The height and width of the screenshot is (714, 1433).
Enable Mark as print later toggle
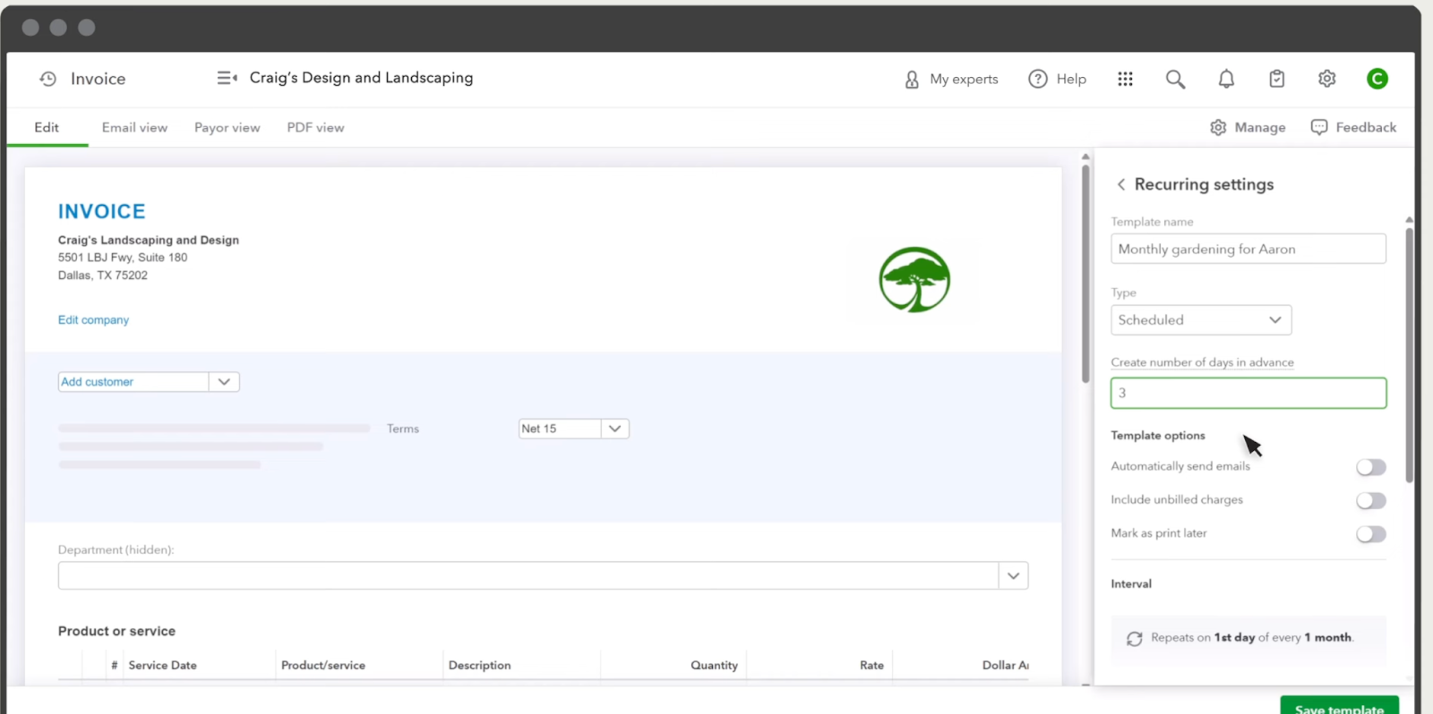point(1371,534)
